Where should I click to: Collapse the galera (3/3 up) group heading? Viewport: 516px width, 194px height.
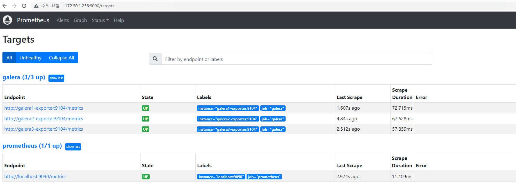click(x=24, y=77)
